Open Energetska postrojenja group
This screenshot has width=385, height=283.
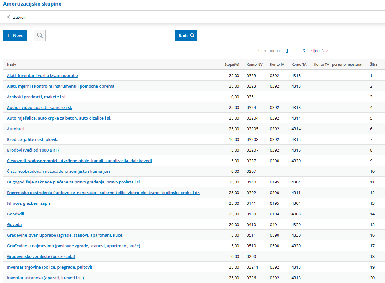[x=103, y=193]
